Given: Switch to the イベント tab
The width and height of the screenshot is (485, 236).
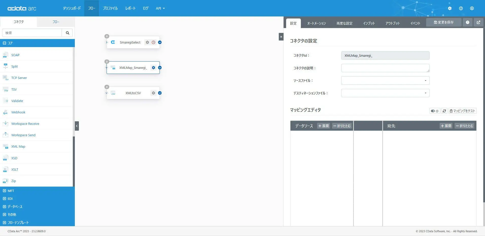Looking at the screenshot, I should tap(415, 23).
